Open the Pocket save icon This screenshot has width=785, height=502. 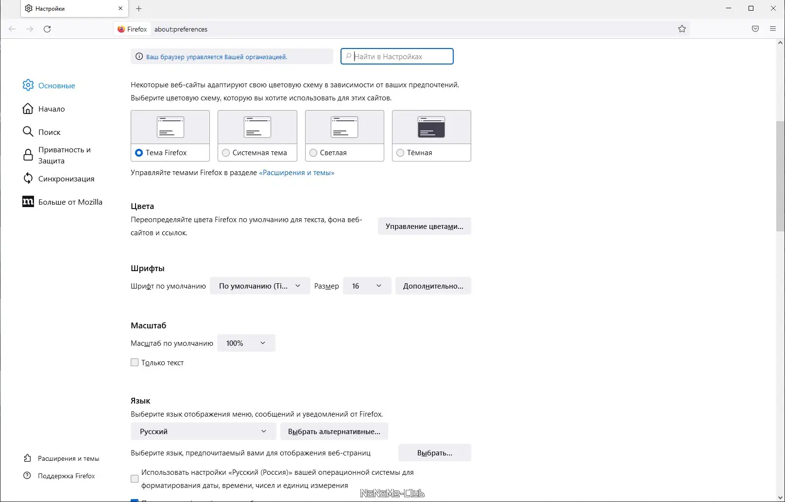coord(755,29)
